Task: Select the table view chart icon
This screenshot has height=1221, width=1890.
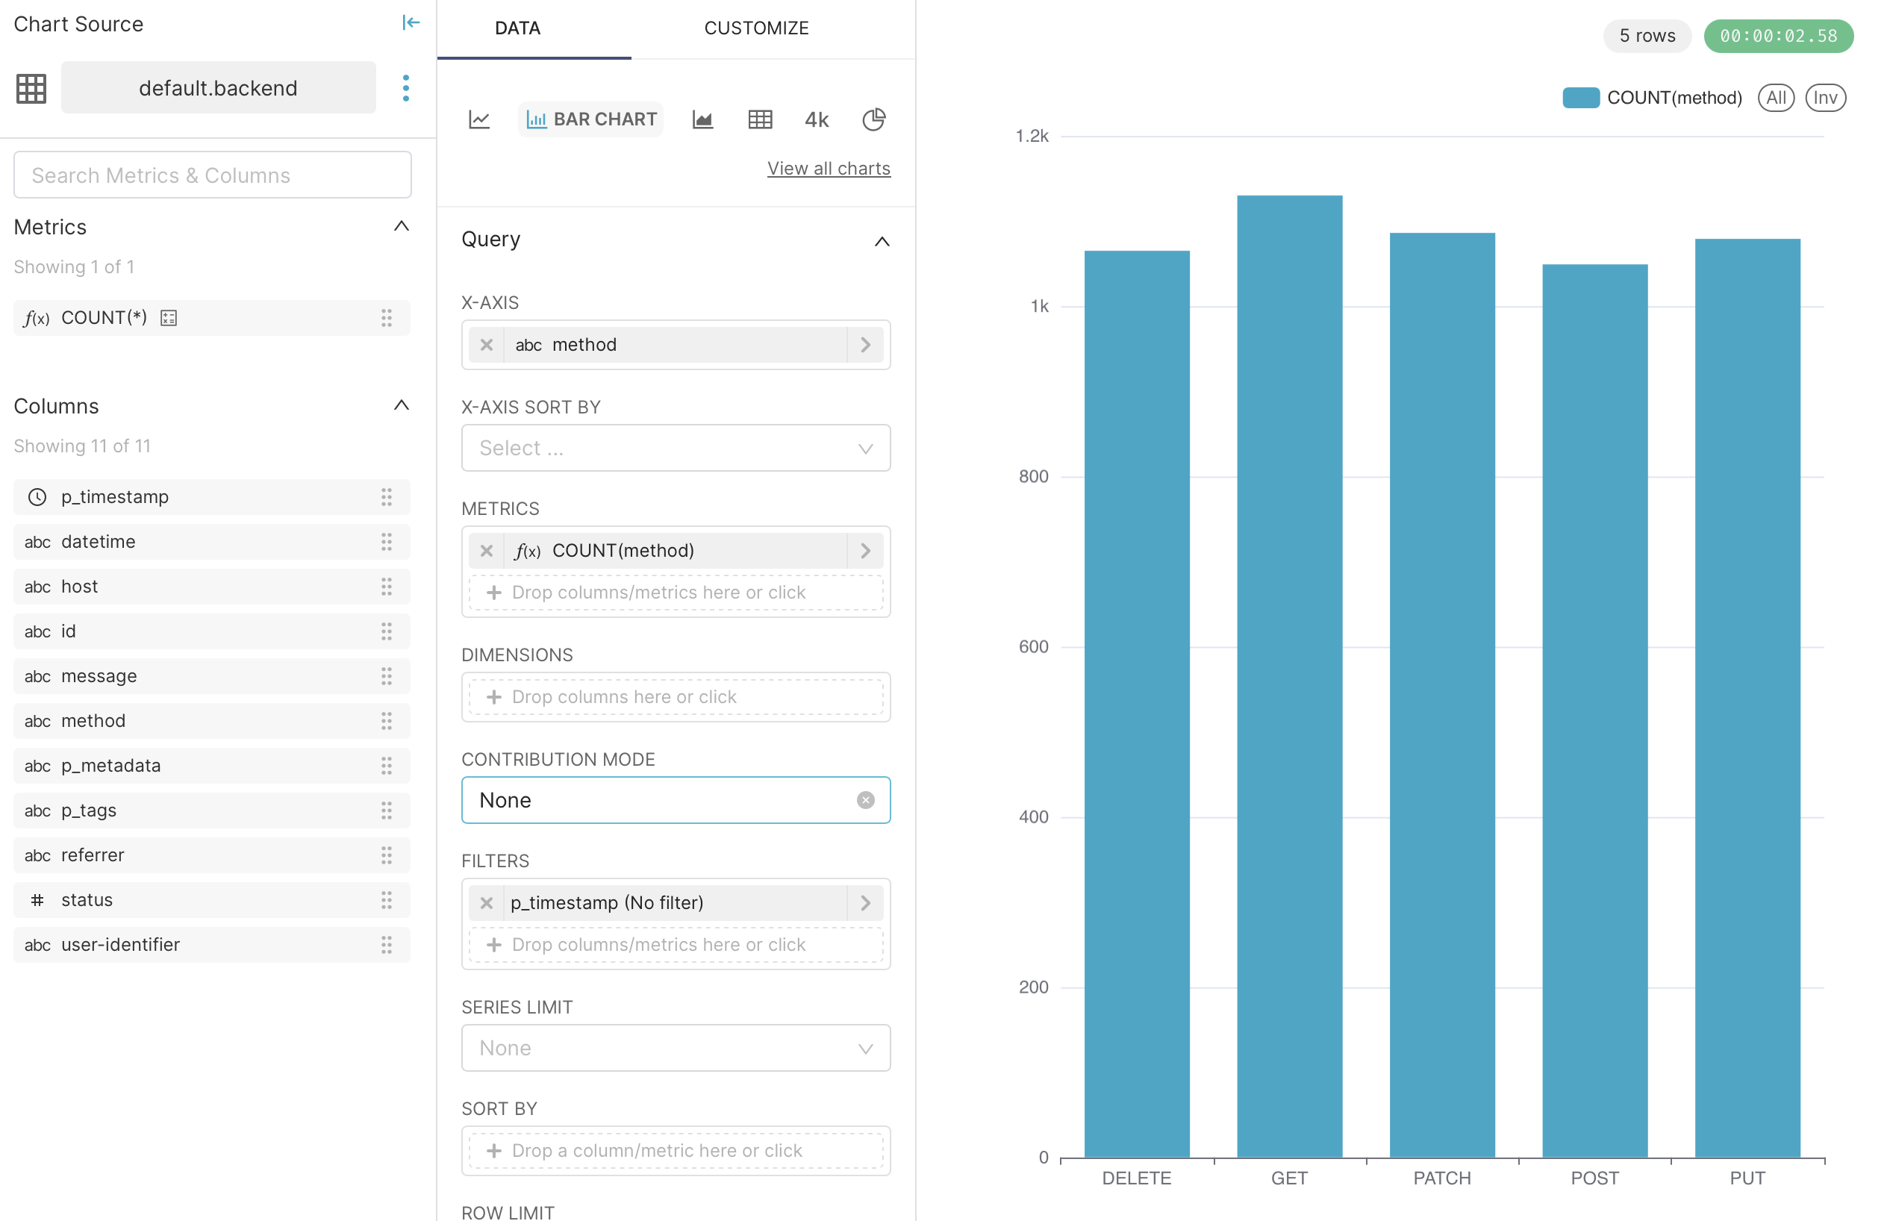Action: pyautogui.click(x=761, y=119)
